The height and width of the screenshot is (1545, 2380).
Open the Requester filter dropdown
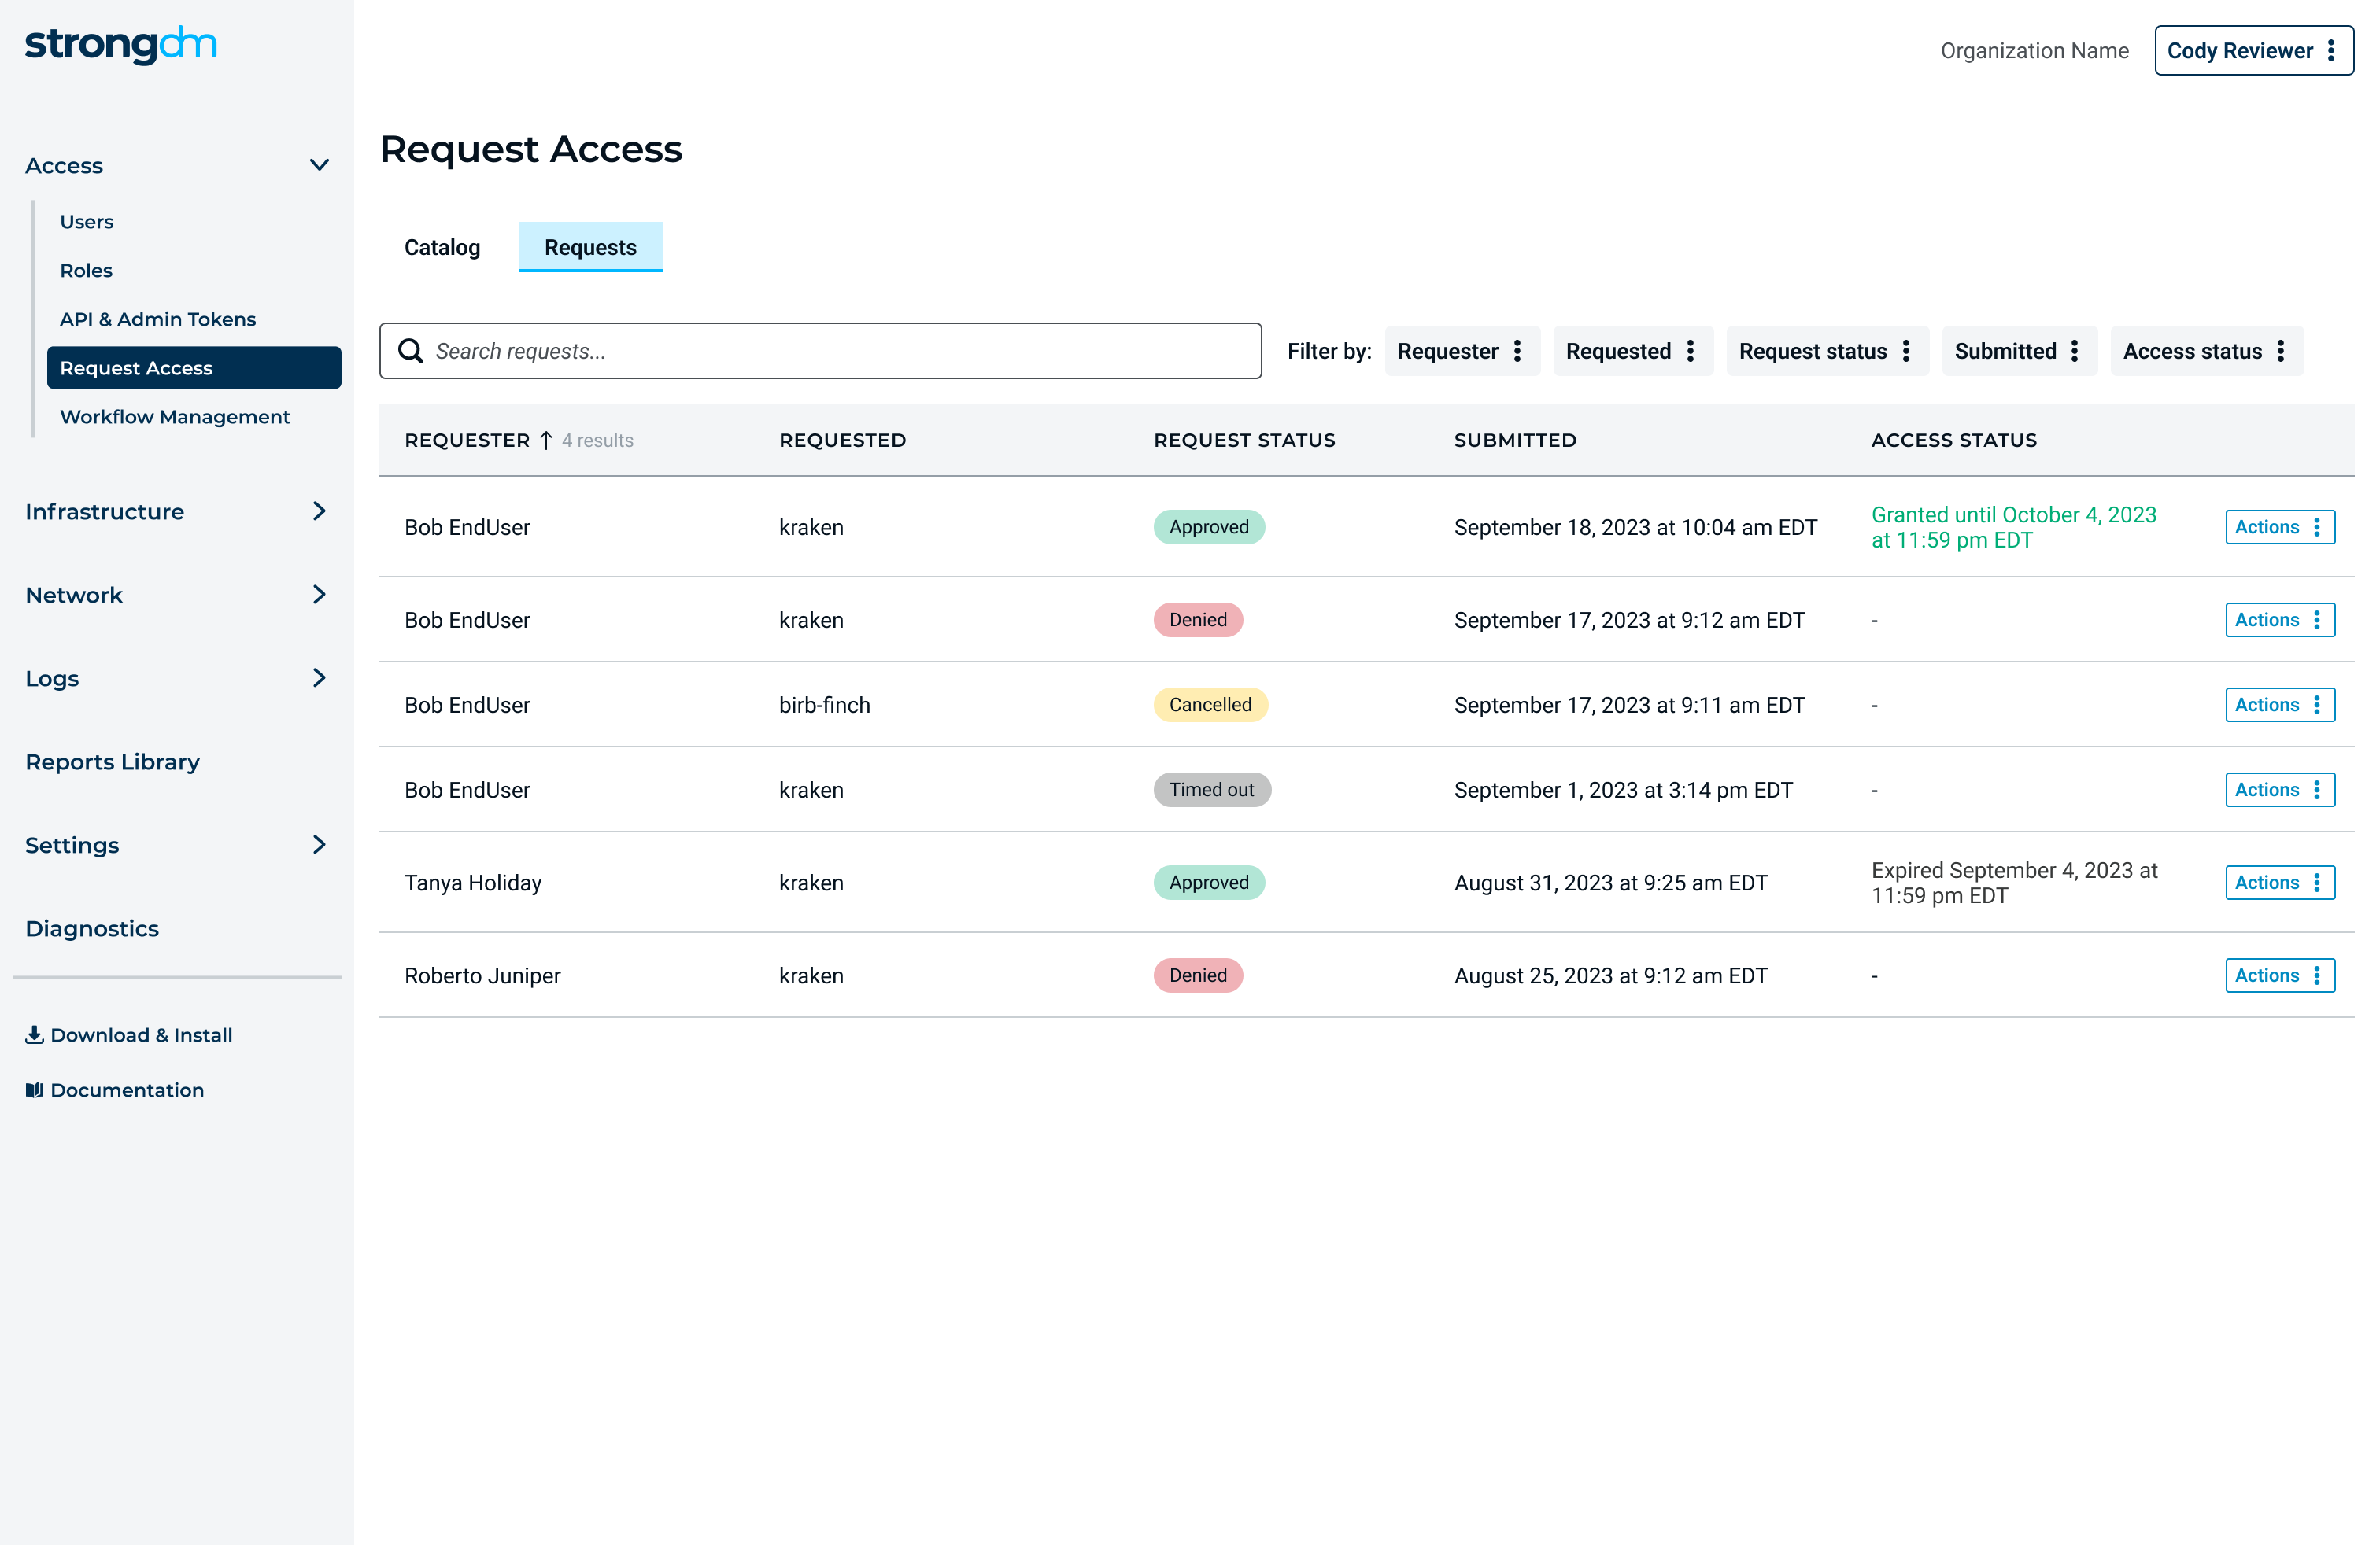(1462, 351)
